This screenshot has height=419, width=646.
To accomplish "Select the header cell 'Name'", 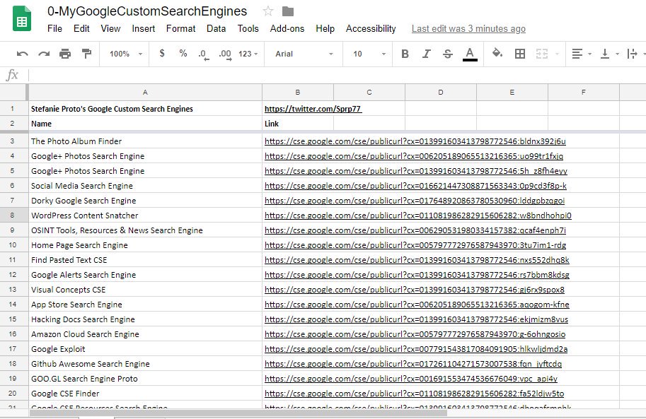I will click(x=145, y=124).
